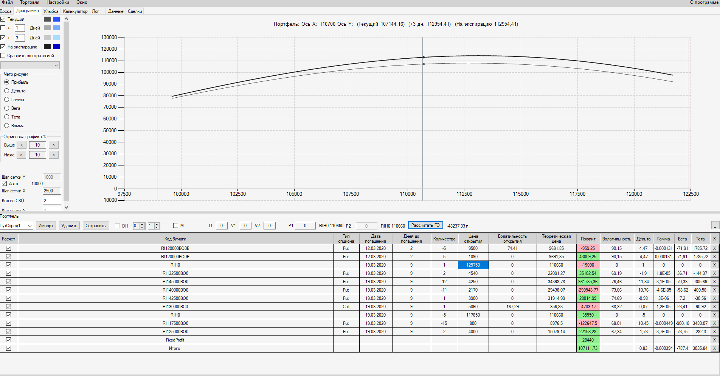
Task: Click the P1 value input field
Action: click(x=305, y=226)
